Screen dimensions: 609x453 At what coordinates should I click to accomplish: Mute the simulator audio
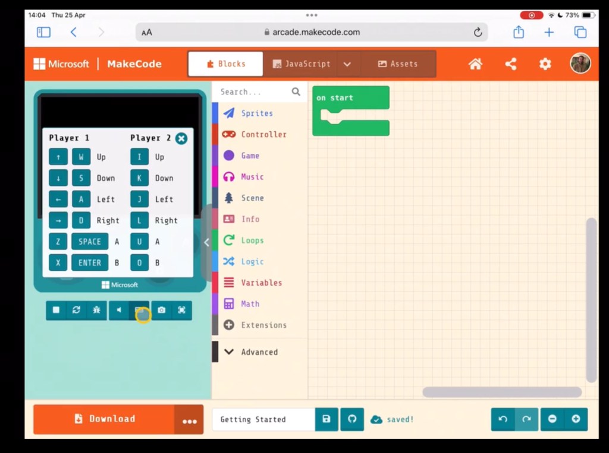pyautogui.click(x=119, y=310)
